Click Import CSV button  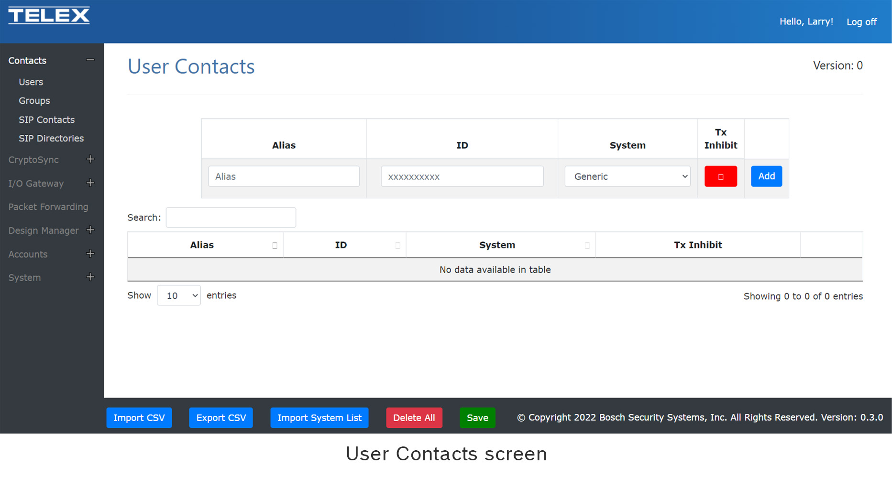[x=139, y=418]
